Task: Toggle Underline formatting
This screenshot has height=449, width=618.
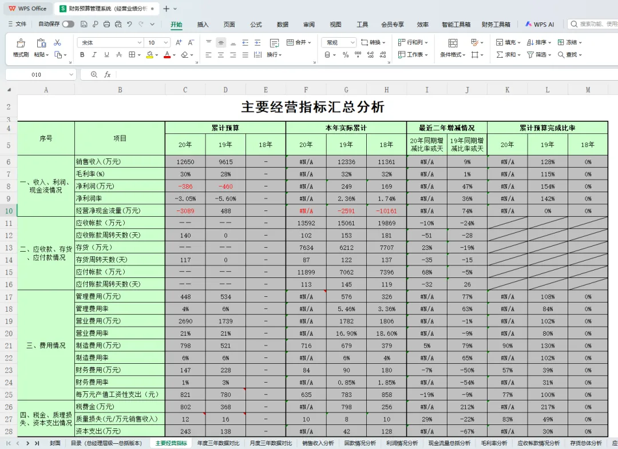Action: (106, 55)
